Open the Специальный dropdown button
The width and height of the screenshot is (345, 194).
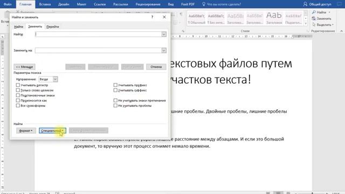[52, 130]
